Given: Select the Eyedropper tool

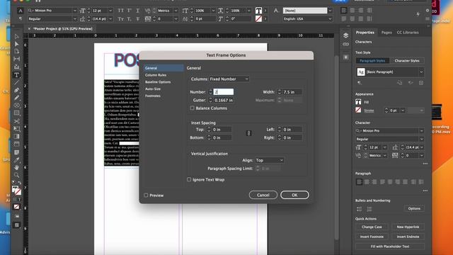Looking at the screenshot, I should (16, 160).
